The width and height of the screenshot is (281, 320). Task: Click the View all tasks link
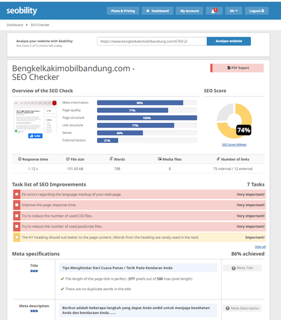click(260, 246)
